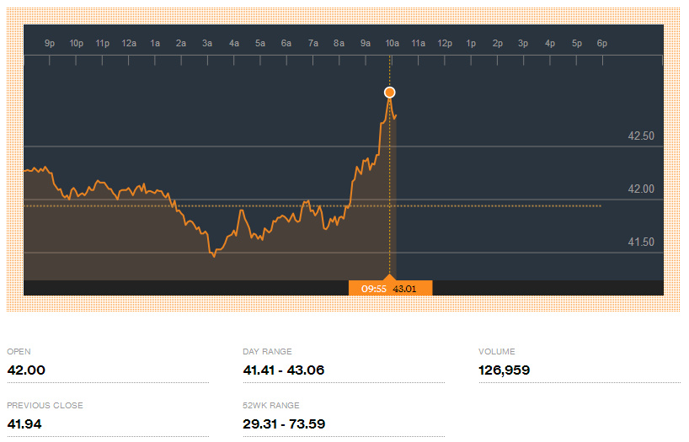The width and height of the screenshot is (689, 442).
Task: Click the 6p label at axis end
Action: 601,43
